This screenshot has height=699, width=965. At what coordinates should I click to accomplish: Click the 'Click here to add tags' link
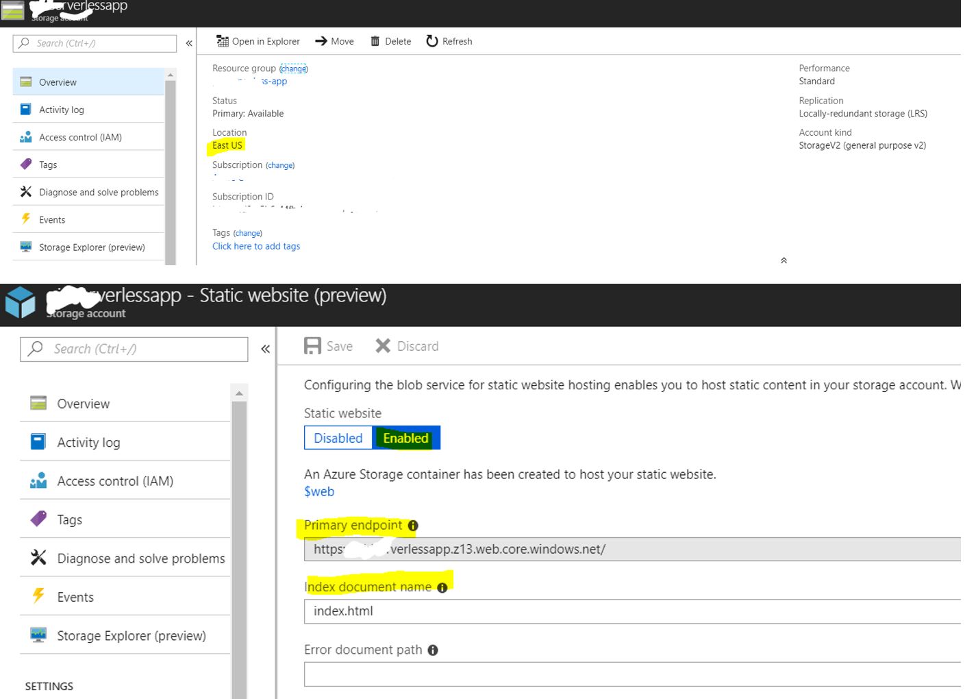click(256, 247)
